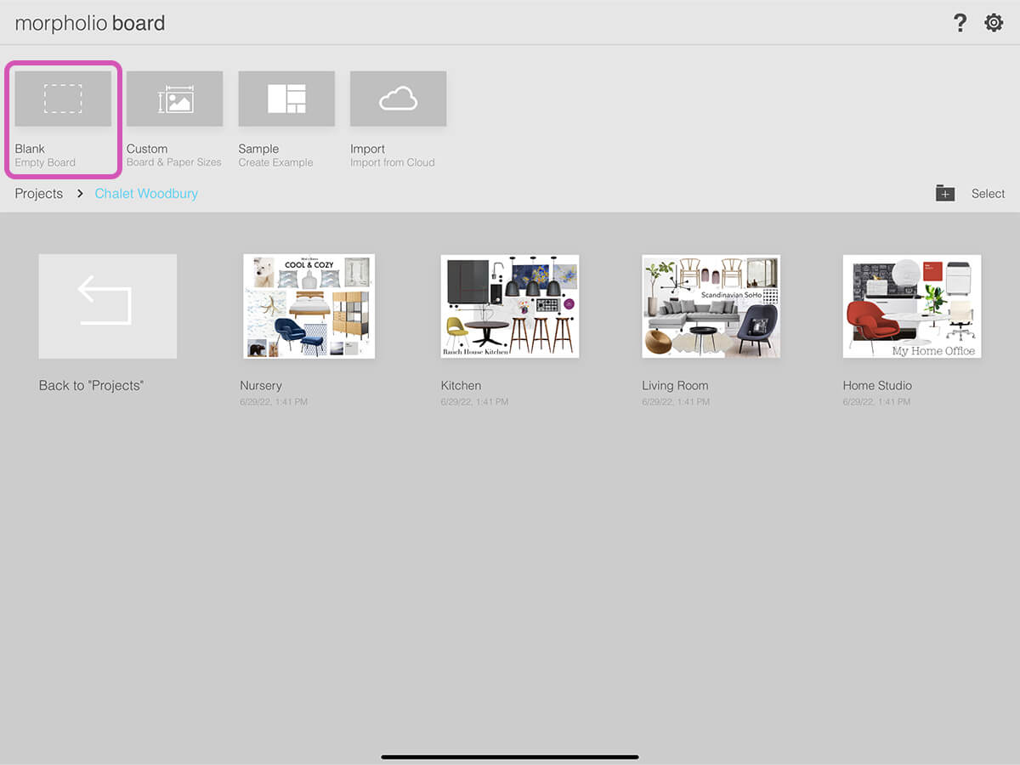
Task: Create a Sample example board
Action: click(x=286, y=99)
